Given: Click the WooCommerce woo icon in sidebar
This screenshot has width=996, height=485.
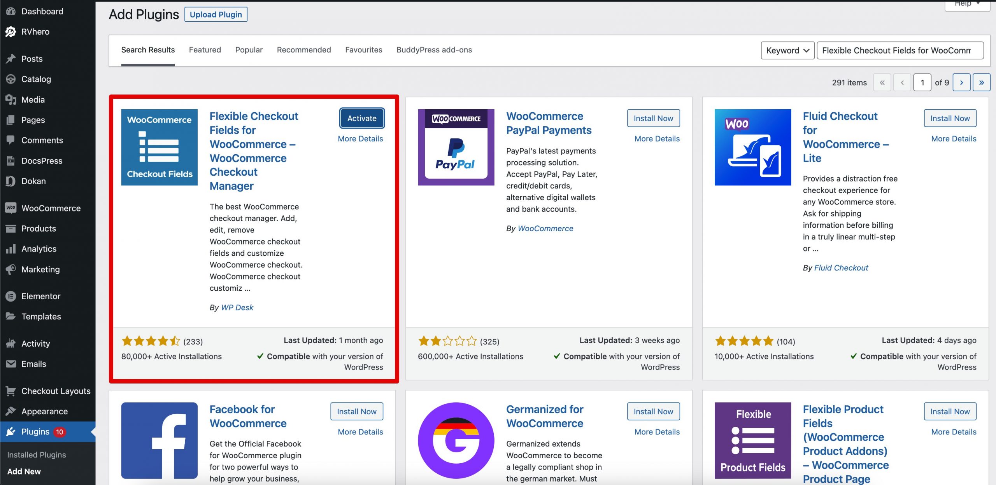Looking at the screenshot, I should coord(11,208).
